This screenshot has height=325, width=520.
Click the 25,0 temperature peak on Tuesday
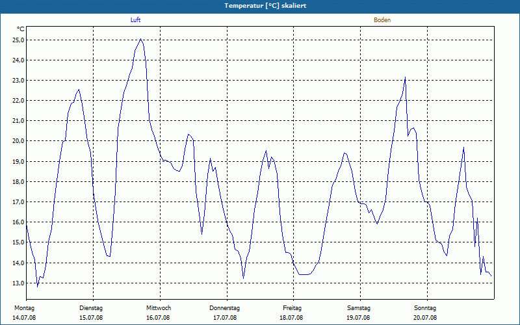(141, 39)
